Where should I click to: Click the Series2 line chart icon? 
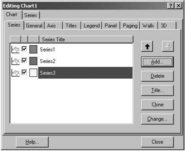click(x=15, y=61)
